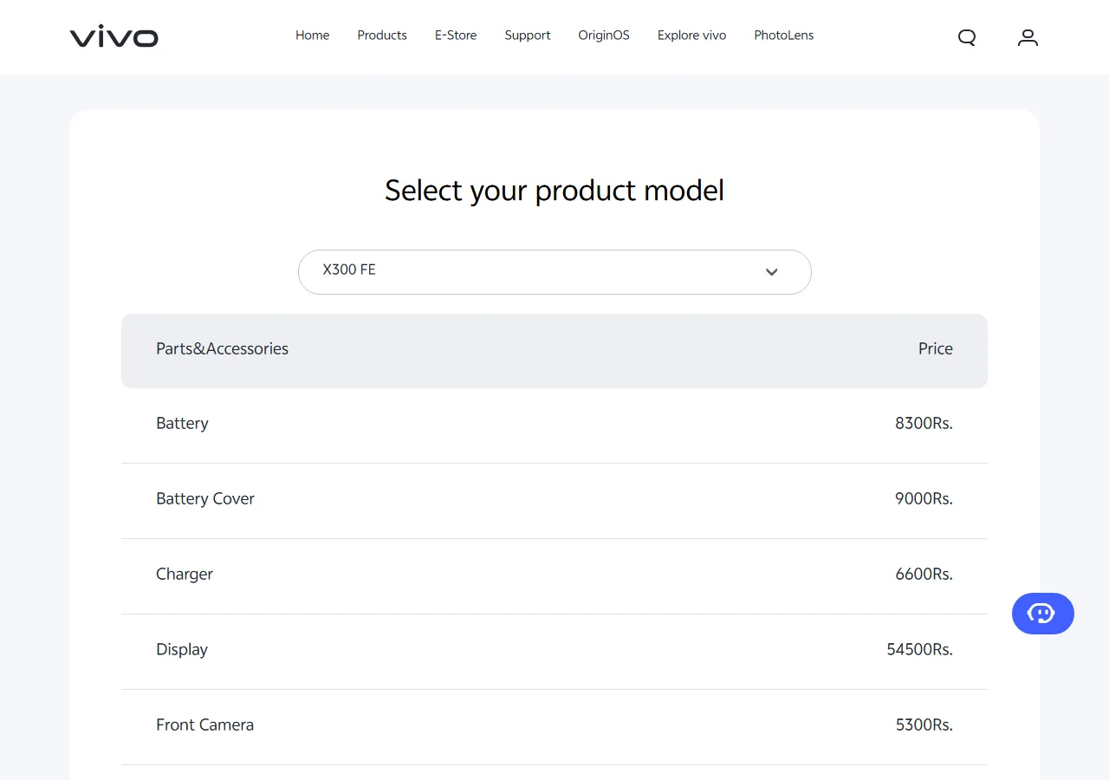Click the Parts&Accessories column header
This screenshot has width=1109, height=780.
[x=222, y=348]
